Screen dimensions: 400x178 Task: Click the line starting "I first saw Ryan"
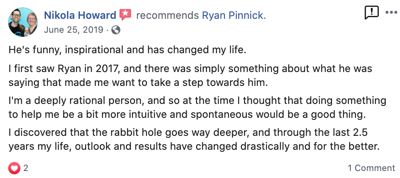coord(190,68)
